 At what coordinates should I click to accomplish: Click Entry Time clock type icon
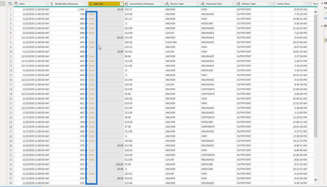tap(274, 4)
